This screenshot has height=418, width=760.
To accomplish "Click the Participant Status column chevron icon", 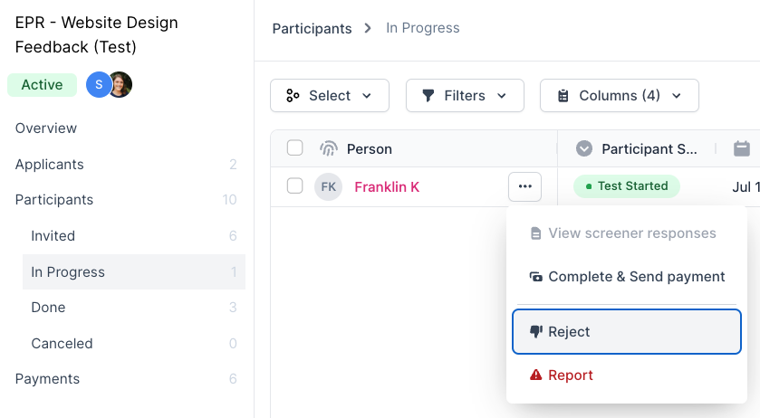I will coord(584,148).
